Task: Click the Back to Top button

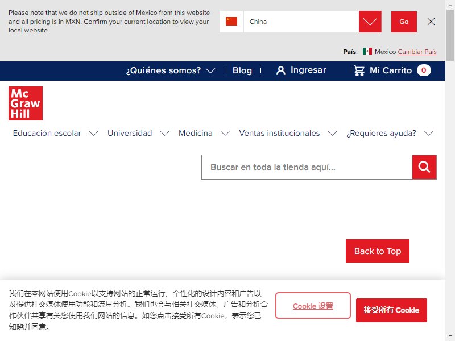Action: [378, 251]
